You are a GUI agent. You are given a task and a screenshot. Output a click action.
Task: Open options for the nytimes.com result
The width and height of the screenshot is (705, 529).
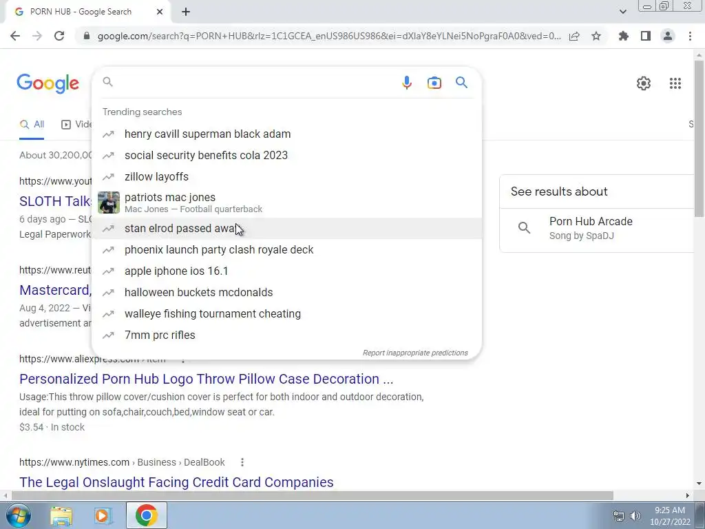coord(242,462)
